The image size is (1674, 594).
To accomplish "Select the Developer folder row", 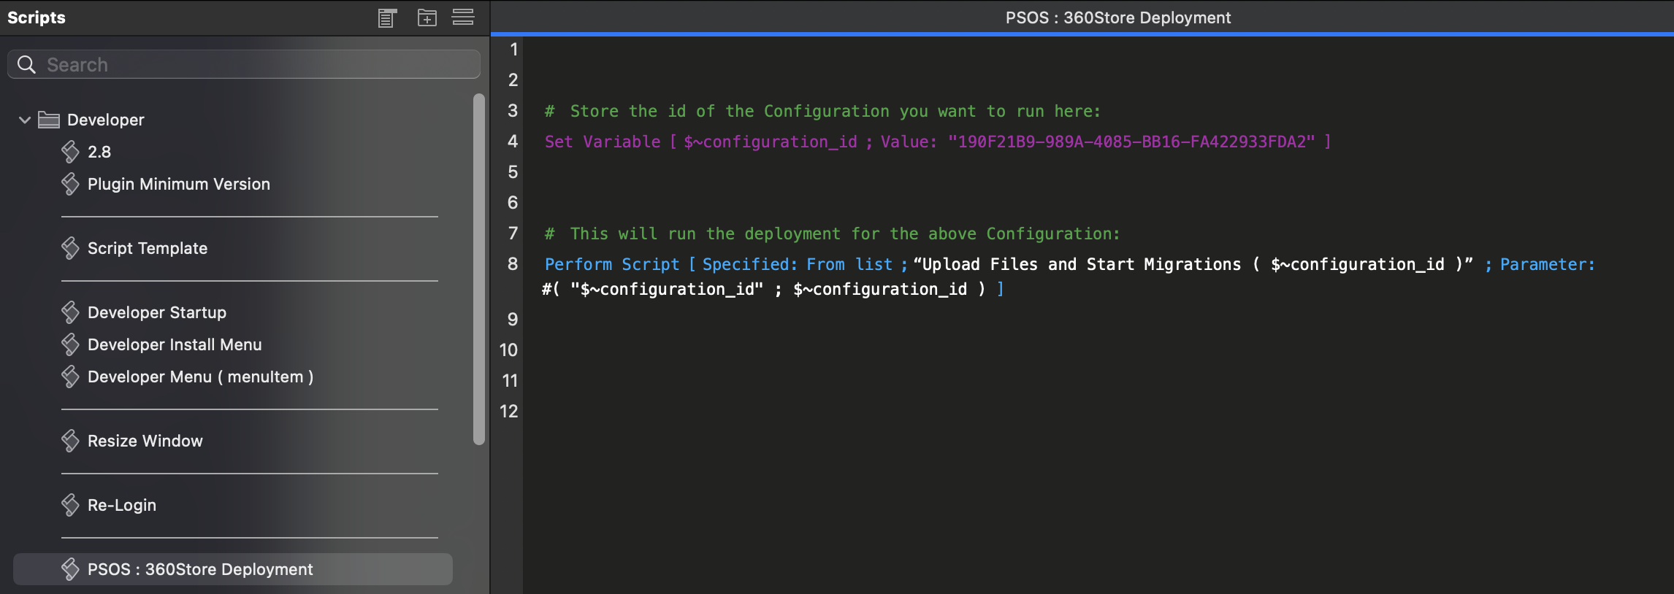I will tap(232, 120).
